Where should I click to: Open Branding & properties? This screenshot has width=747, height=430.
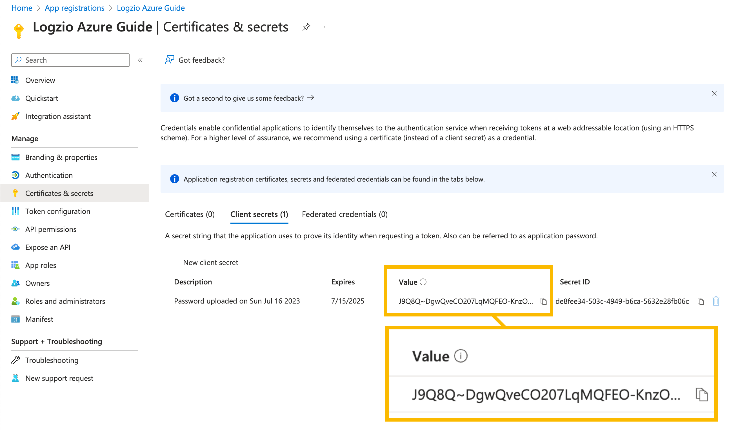point(61,157)
